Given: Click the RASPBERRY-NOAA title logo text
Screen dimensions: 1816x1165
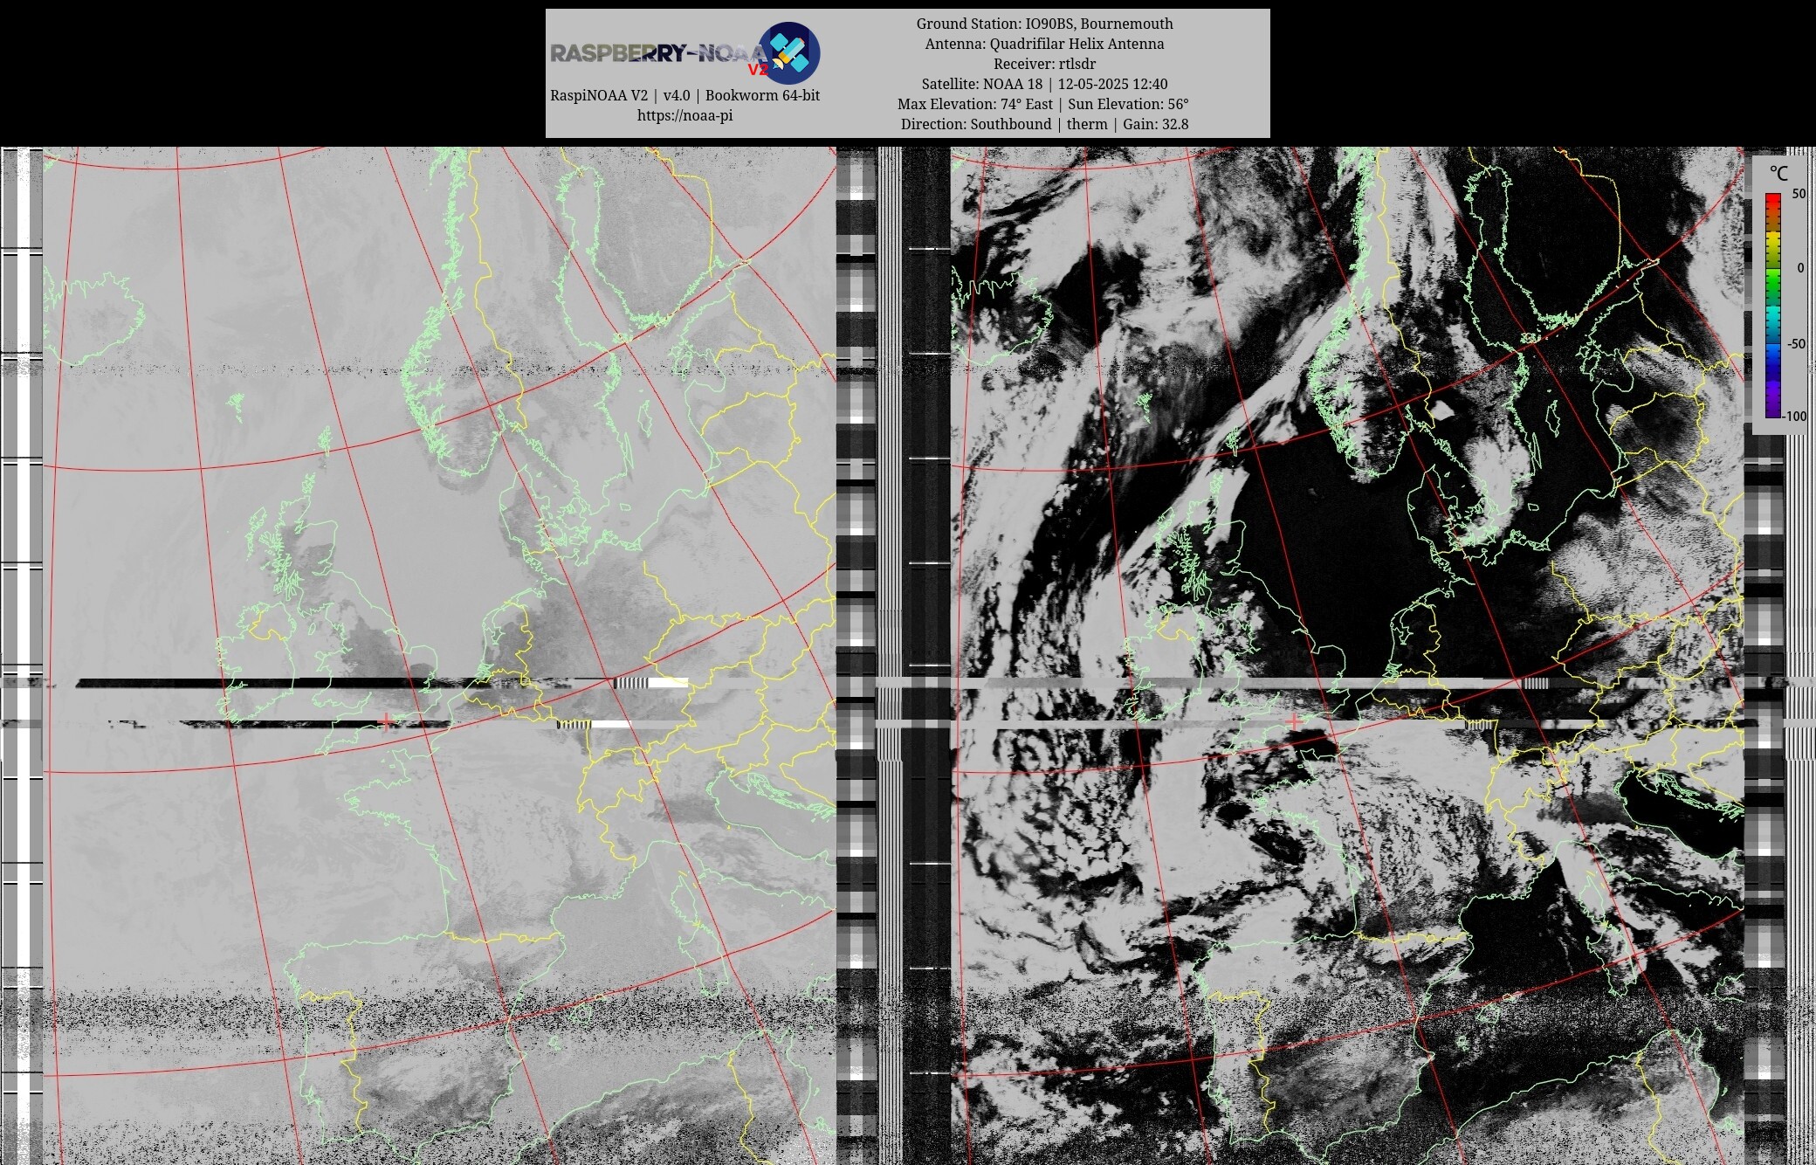Looking at the screenshot, I should coord(659,54).
